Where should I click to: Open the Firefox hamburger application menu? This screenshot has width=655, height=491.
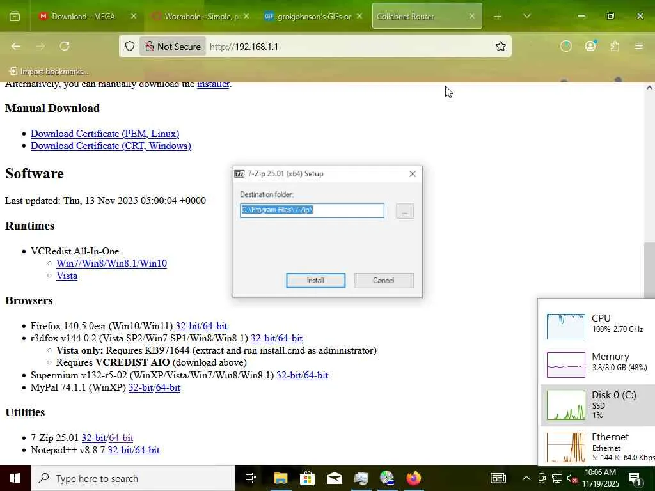pyautogui.click(x=639, y=46)
